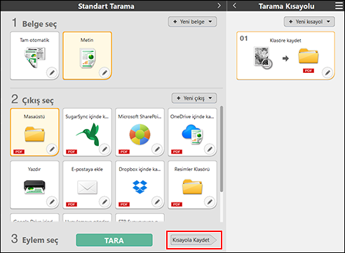This screenshot has width=345, height=253.
Task: Edit the Tam otomatik document settings pencil
Action: (52, 73)
